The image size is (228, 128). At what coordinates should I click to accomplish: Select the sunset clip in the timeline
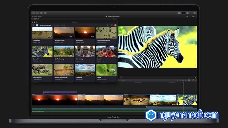pyautogui.click(x=54, y=100)
